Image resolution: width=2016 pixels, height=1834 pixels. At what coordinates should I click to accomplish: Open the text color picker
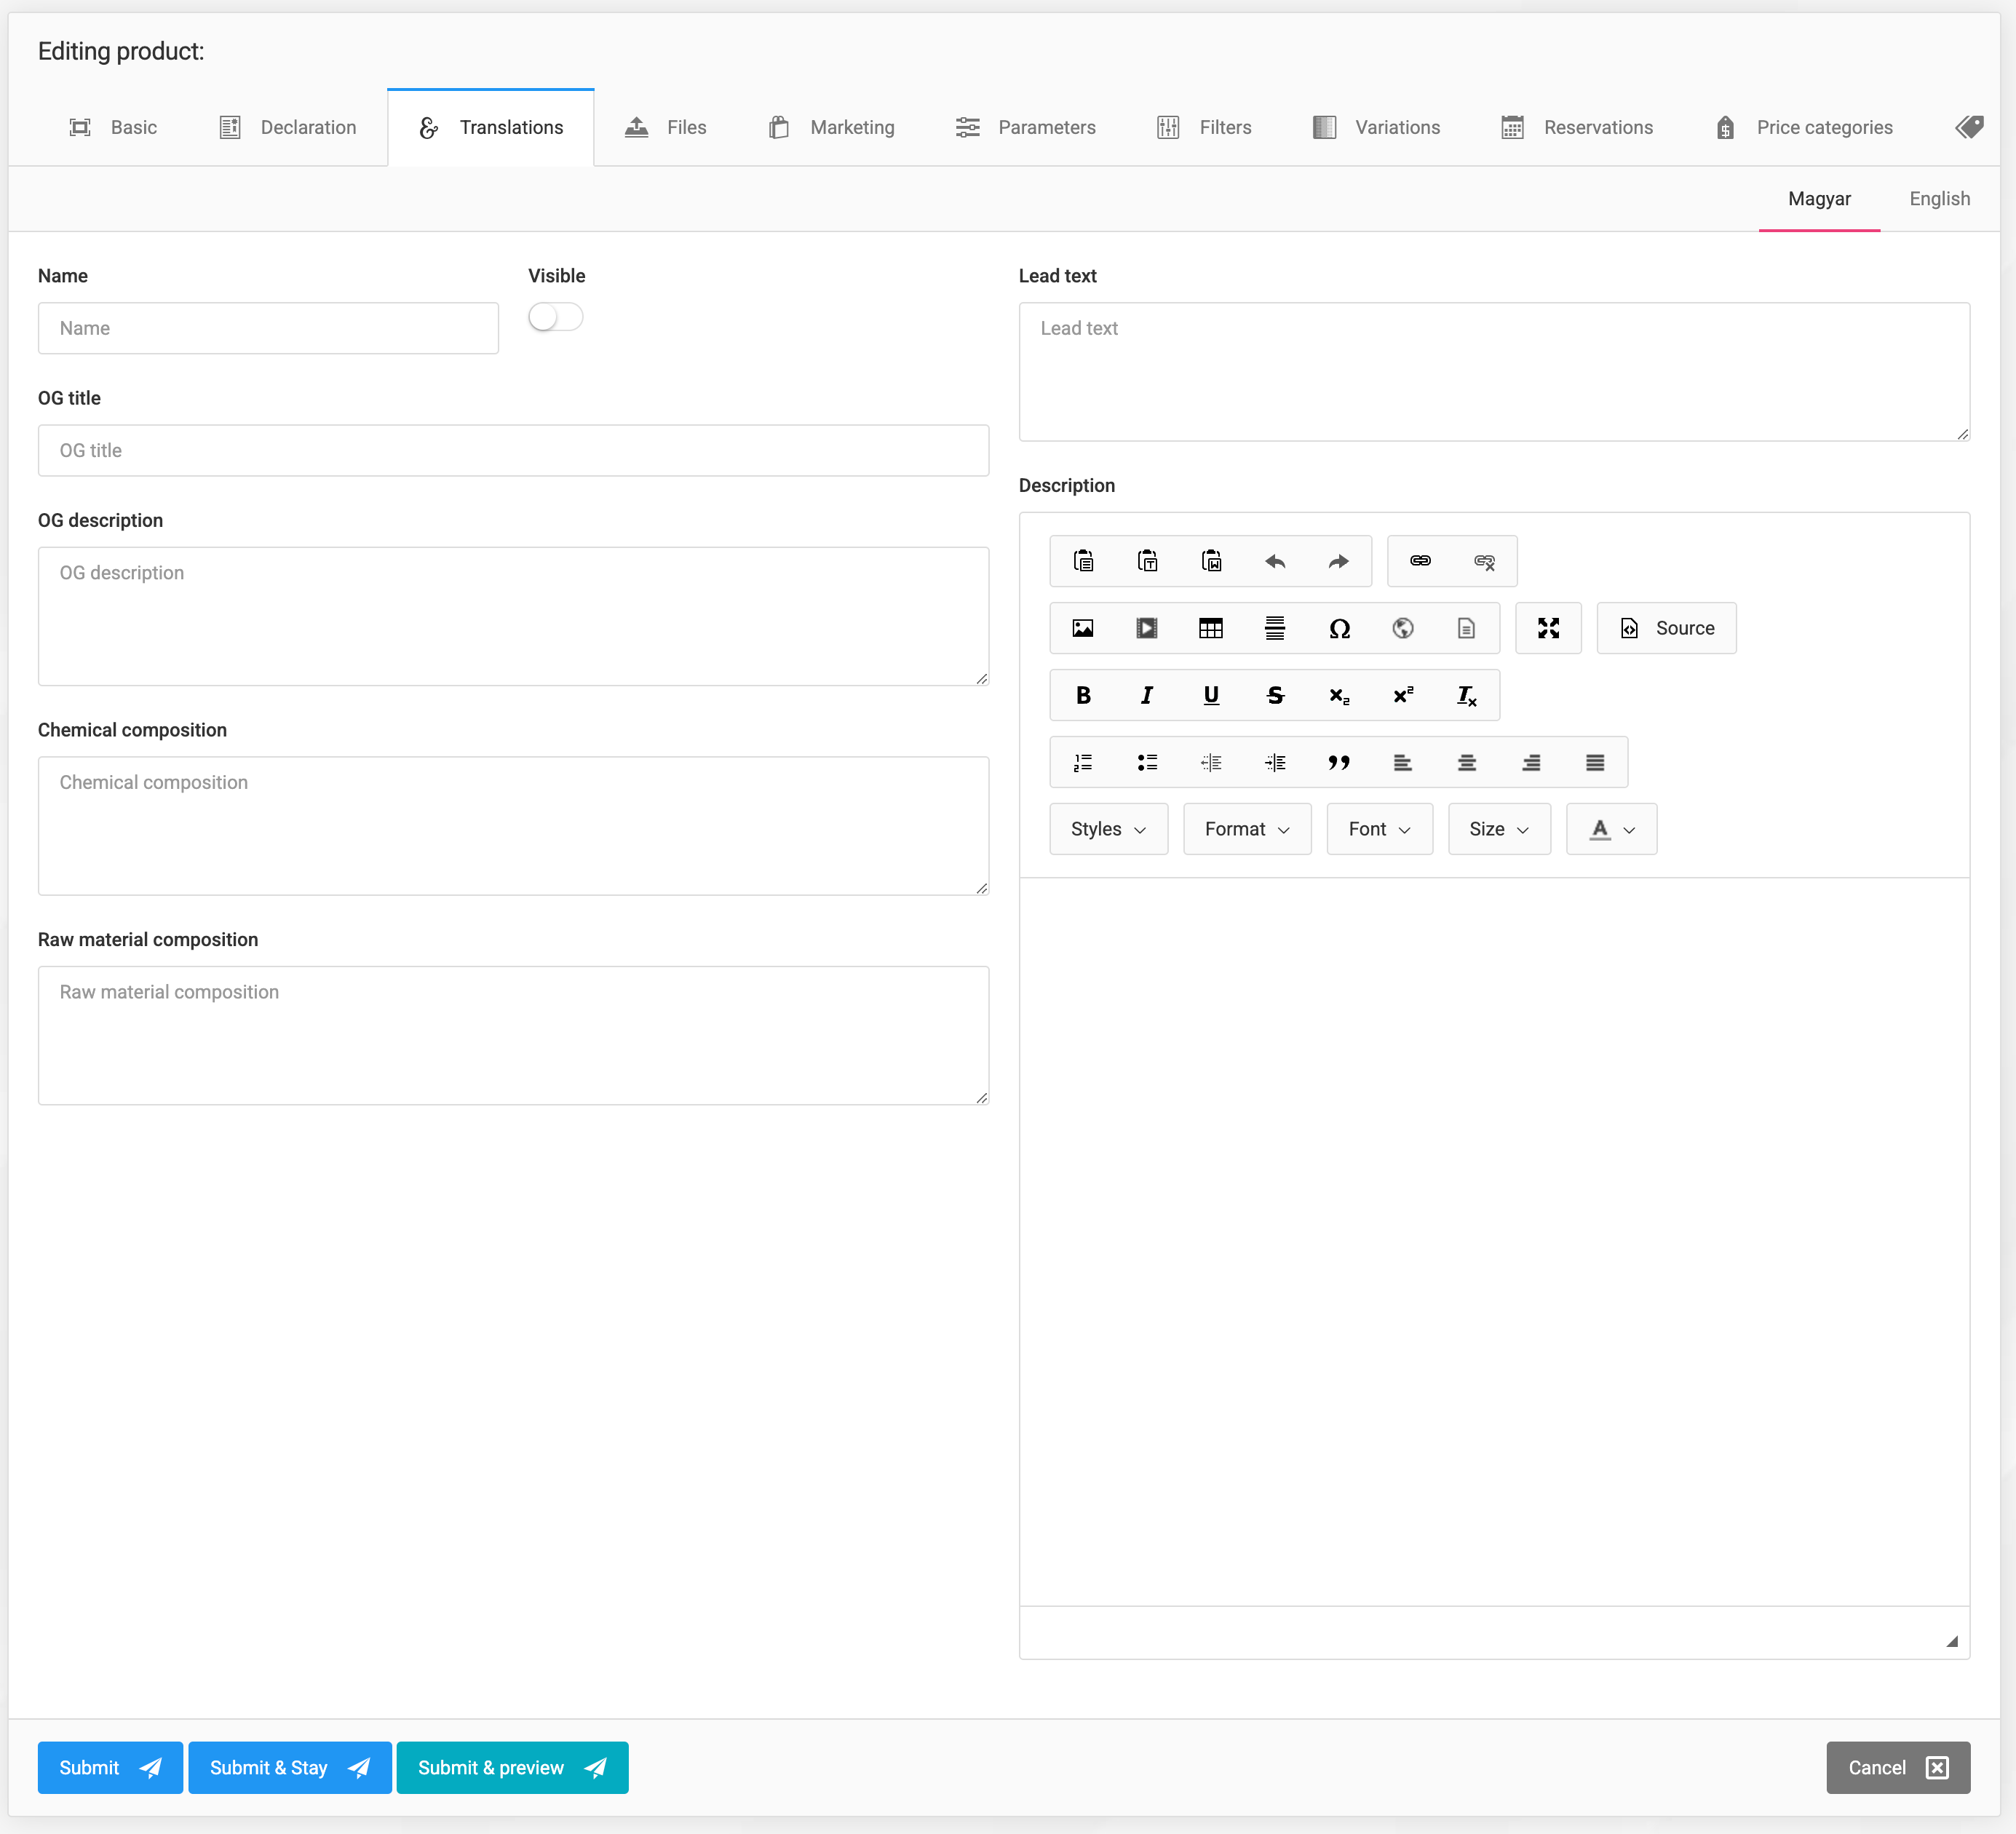[1610, 829]
